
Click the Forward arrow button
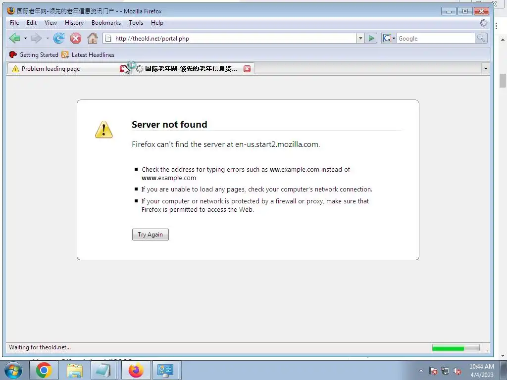click(36, 38)
